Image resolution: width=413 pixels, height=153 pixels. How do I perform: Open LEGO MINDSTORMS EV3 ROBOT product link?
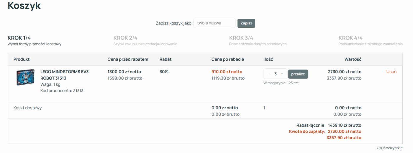tap(64, 75)
